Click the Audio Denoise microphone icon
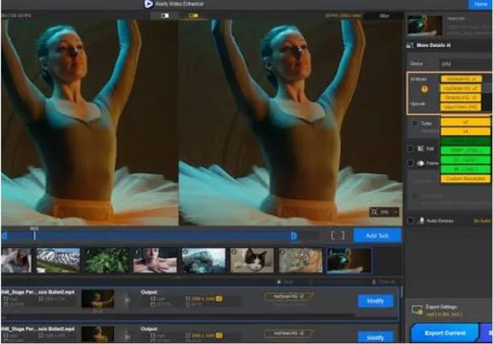Screen dimensions: 493x344 (421, 220)
